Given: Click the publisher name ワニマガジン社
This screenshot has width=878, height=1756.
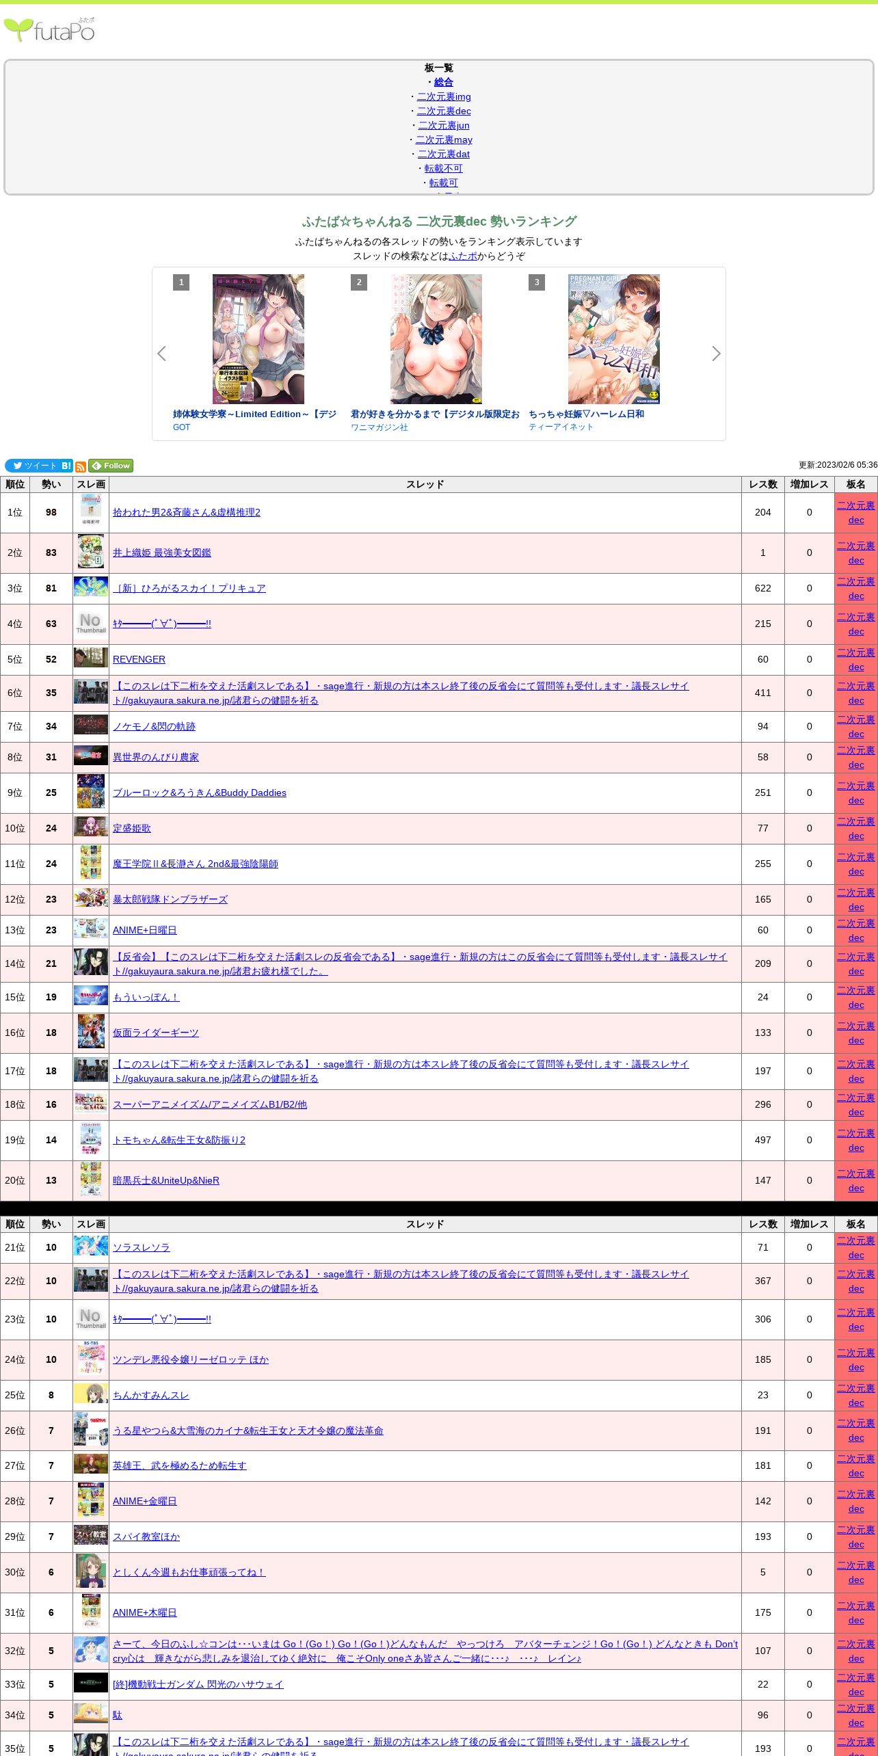Looking at the screenshot, I should click(380, 427).
